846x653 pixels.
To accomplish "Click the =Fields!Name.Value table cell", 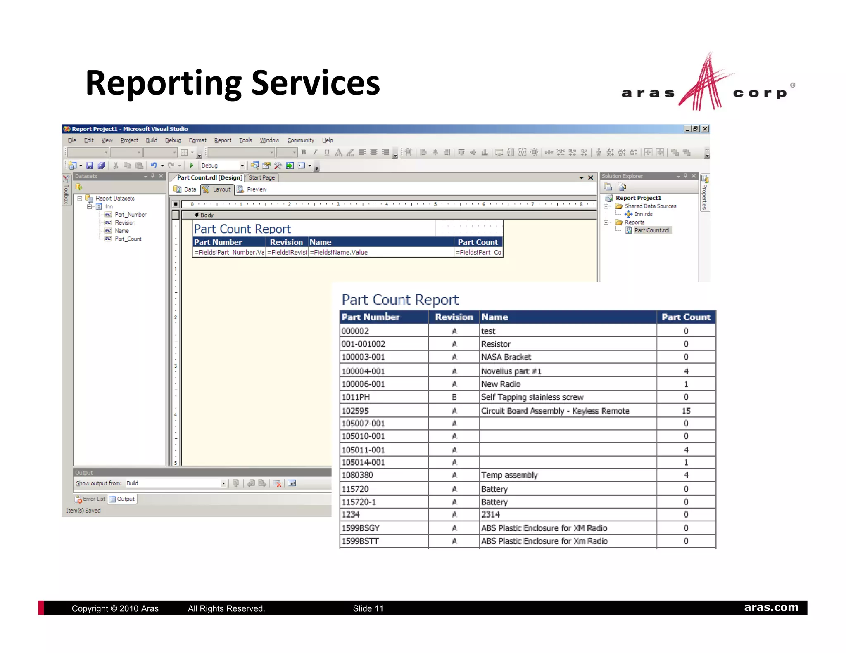I will pyautogui.click(x=380, y=252).
